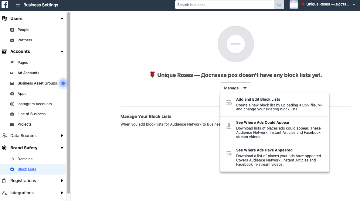The height and width of the screenshot is (201, 360).
Task: Click the Facebook logo icon
Action: [x=5, y=5]
